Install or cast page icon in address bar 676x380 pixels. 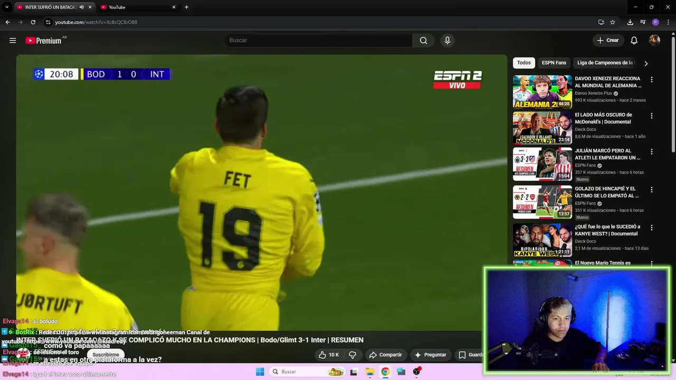tap(601, 22)
